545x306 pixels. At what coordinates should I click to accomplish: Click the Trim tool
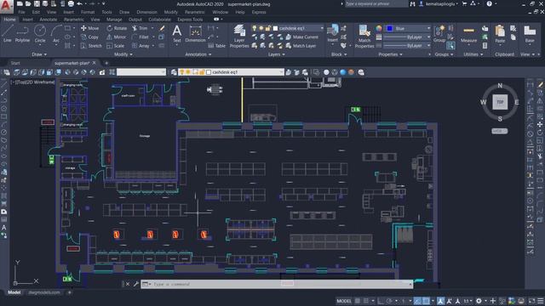click(140, 28)
